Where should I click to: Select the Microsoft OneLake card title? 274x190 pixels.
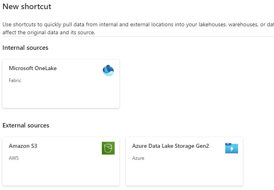point(33,68)
